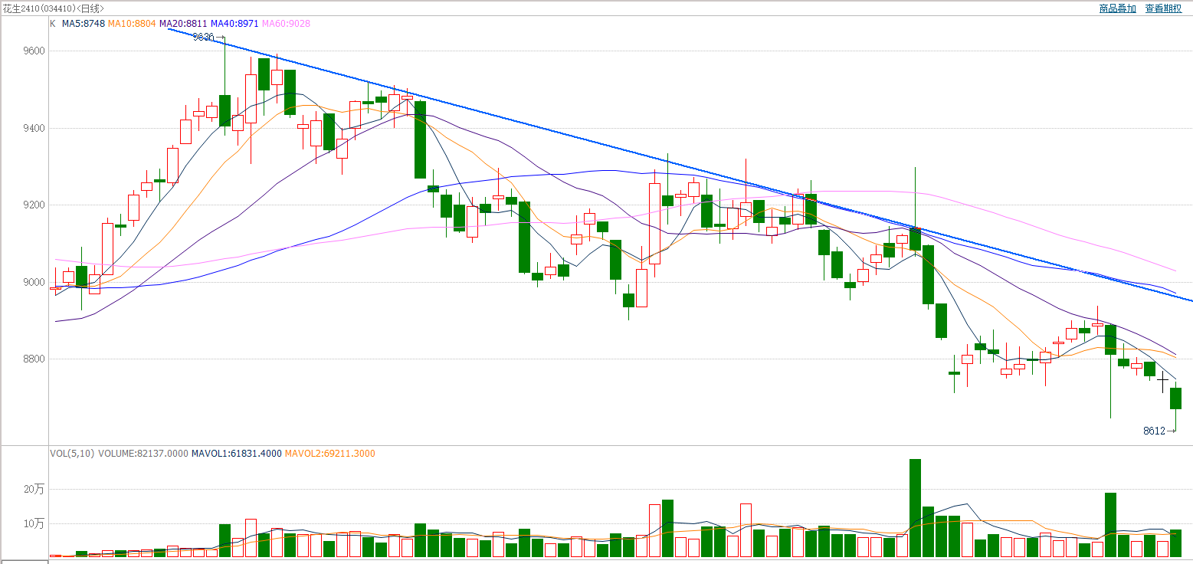Click the 9200 price axis label
1193x564 pixels.
click(x=35, y=205)
